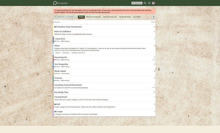Open the Knowledge Base category
Screen dimensions: 220x133
tap(61, 92)
